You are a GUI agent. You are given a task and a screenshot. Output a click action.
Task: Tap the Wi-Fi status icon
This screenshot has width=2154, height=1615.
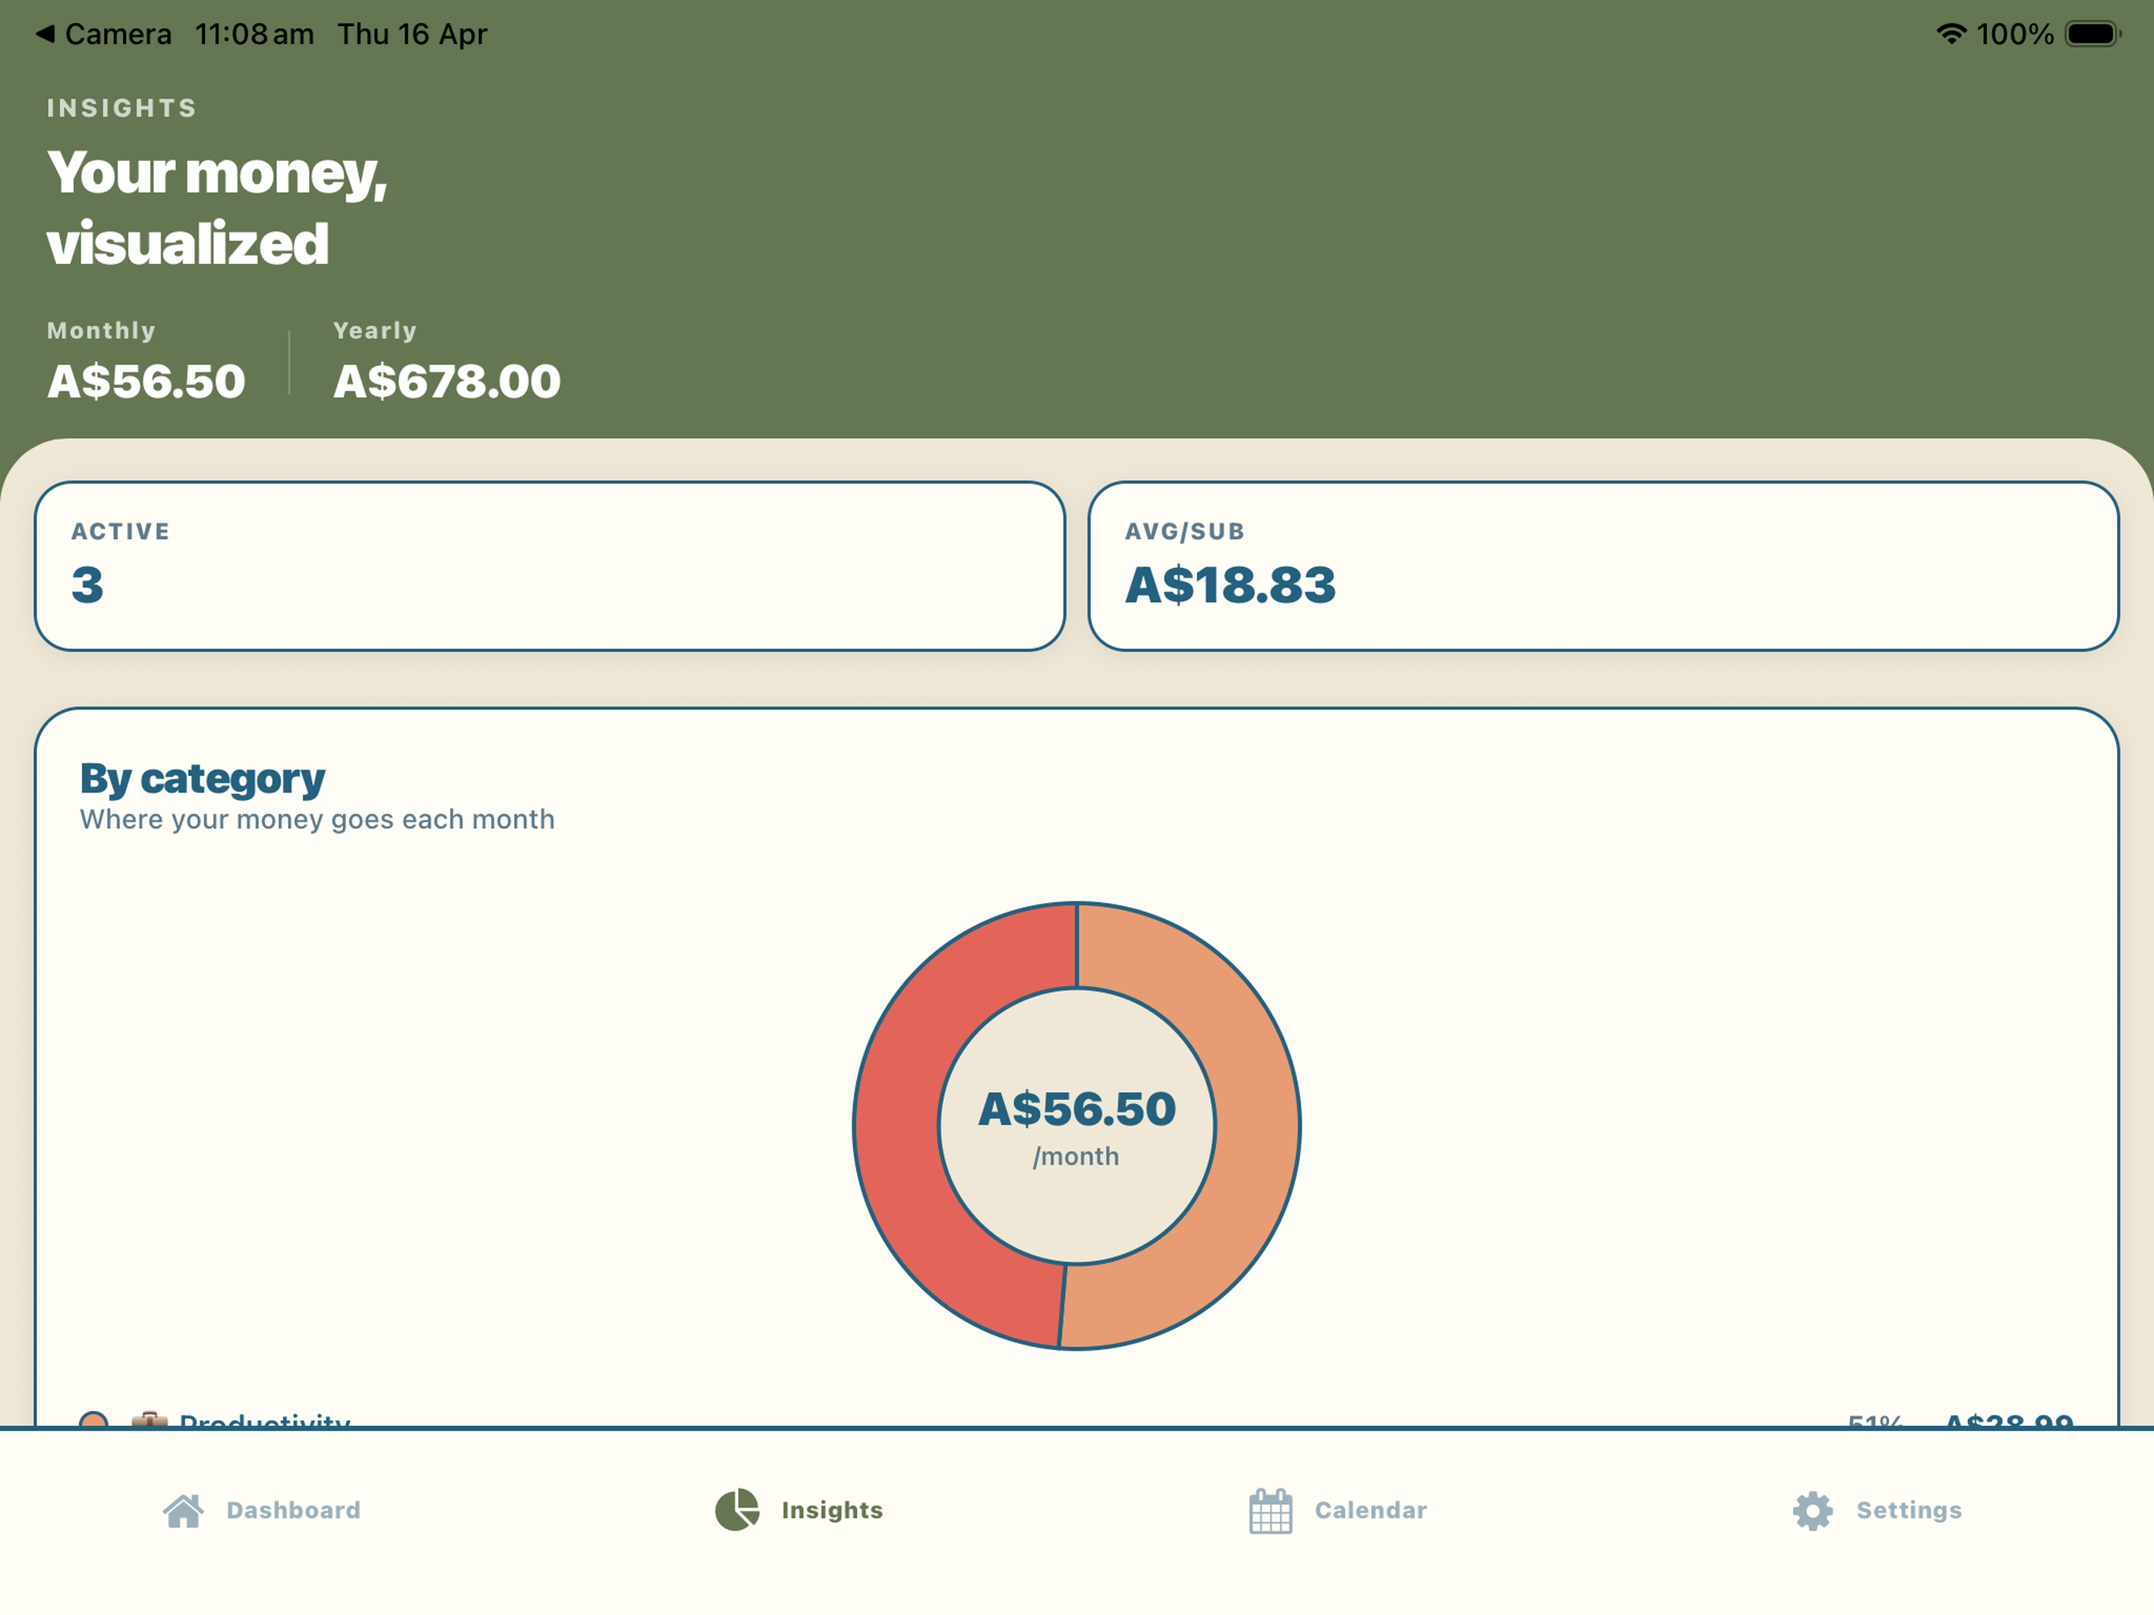(x=1951, y=34)
